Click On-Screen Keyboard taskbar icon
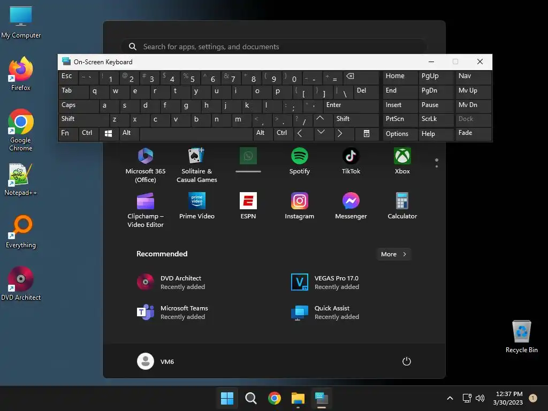 (x=322, y=398)
